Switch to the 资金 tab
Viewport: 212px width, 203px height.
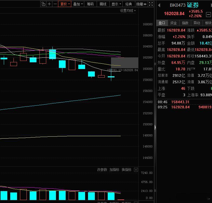click(x=173, y=23)
